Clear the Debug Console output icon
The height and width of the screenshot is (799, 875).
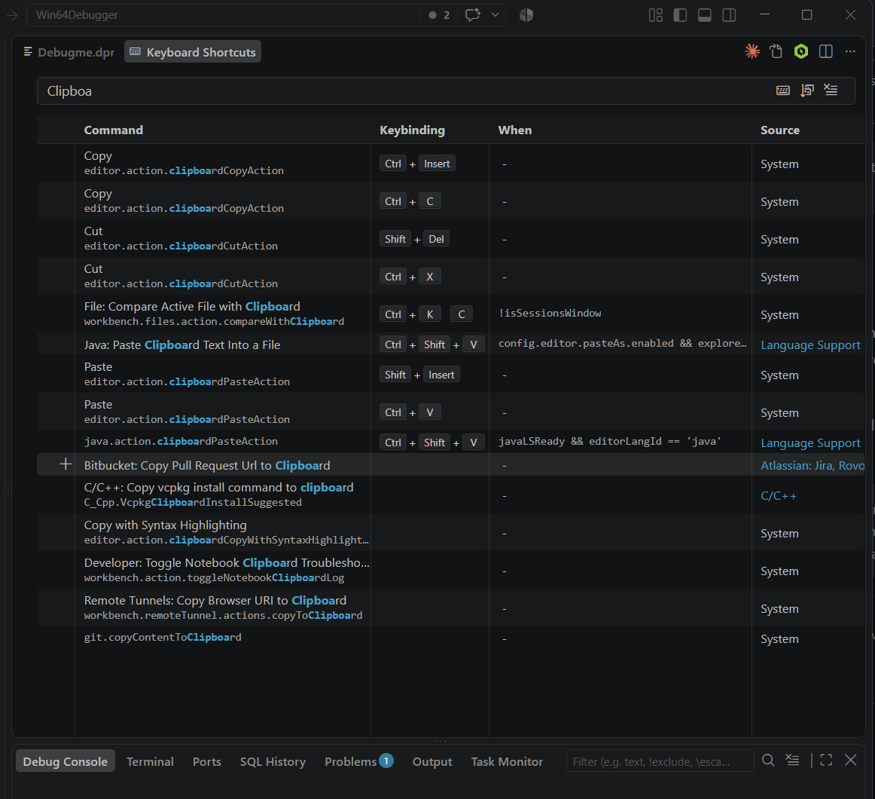tap(792, 761)
